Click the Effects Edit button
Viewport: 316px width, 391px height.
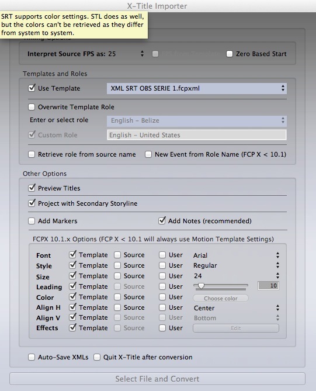pyautogui.click(x=236, y=328)
